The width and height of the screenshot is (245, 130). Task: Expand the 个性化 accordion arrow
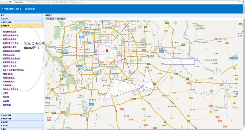pos(42,129)
